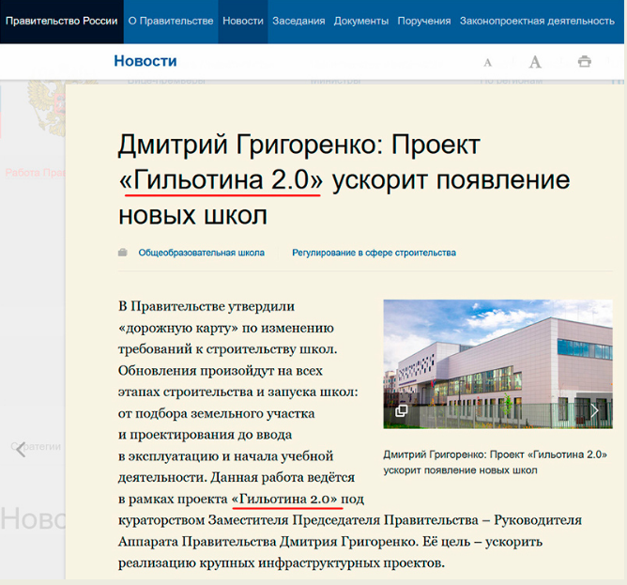Open the photo gallery icon on school image
The width and height of the screenshot is (627, 585).
tap(401, 410)
